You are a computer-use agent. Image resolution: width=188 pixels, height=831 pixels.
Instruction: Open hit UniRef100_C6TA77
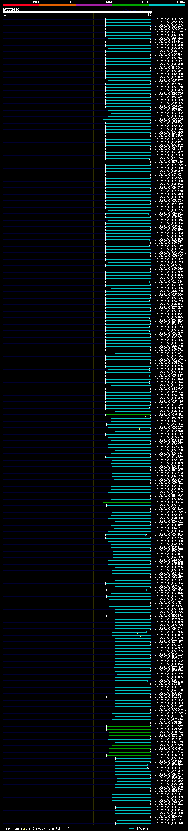tap(168, 81)
